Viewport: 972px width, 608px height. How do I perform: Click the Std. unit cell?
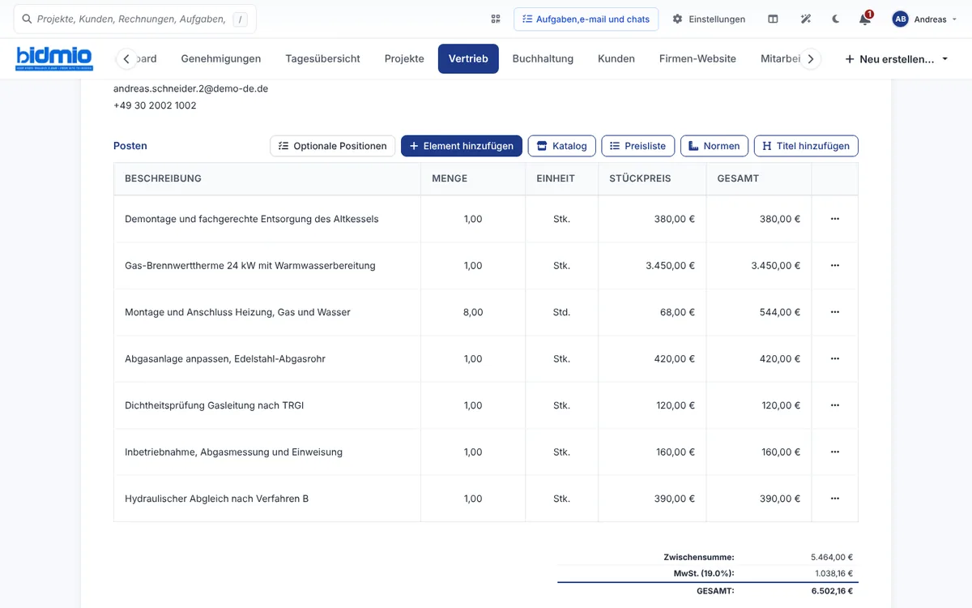tap(561, 312)
